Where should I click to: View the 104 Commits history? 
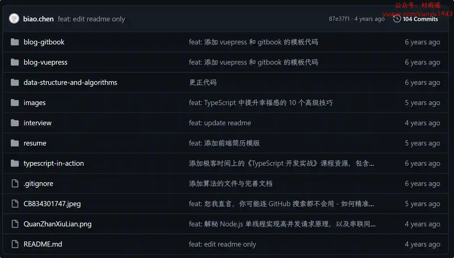[420, 19]
